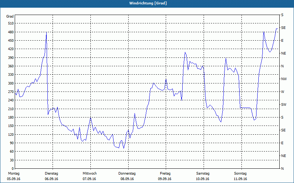Click the 270 value on the degree axis
294x183 pixels.
click(11, 92)
